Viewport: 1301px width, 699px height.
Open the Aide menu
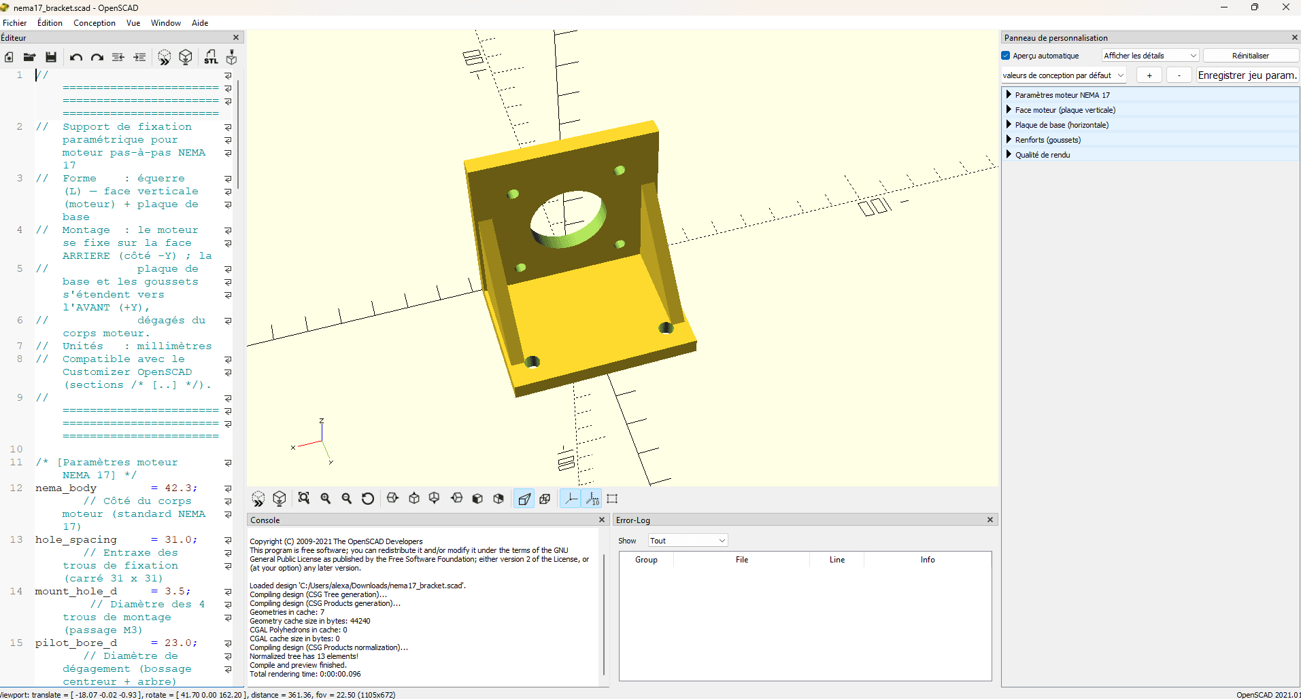click(200, 23)
